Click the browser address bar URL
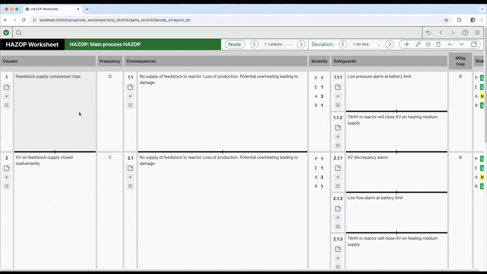Viewport: 487px width, 274px height. (115, 20)
